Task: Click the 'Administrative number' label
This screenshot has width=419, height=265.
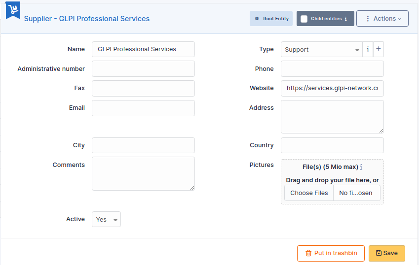Action: click(x=51, y=69)
